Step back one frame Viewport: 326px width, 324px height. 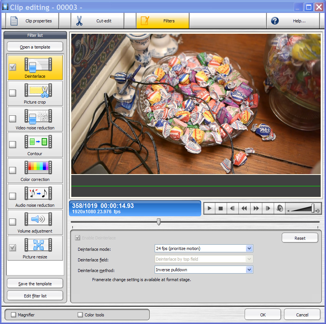[232, 208]
